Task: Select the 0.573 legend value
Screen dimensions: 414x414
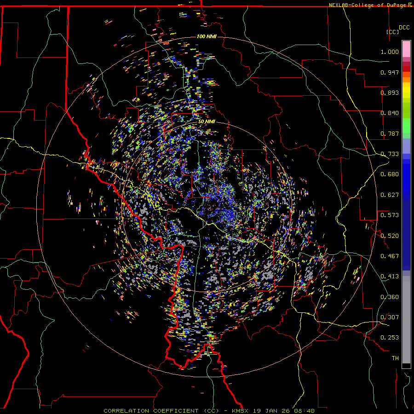Action: 390,215
